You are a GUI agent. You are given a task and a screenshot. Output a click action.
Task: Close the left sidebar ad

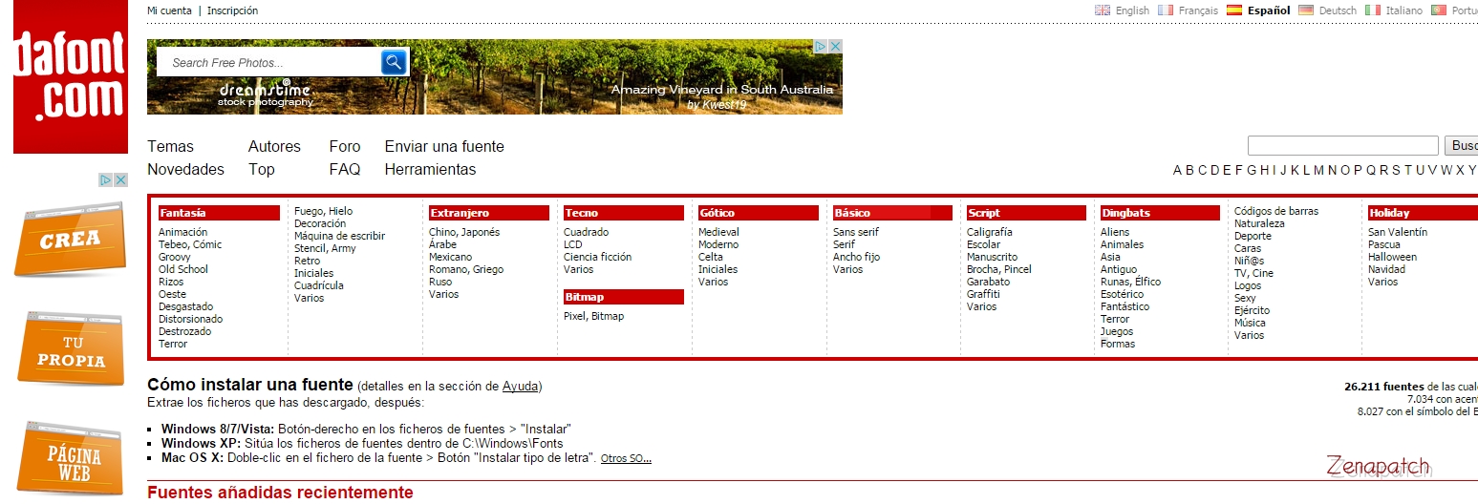click(x=120, y=179)
